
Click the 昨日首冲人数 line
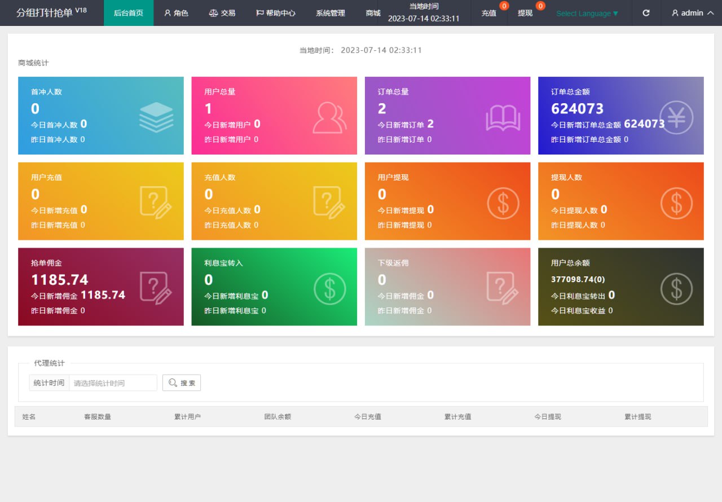(x=58, y=139)
